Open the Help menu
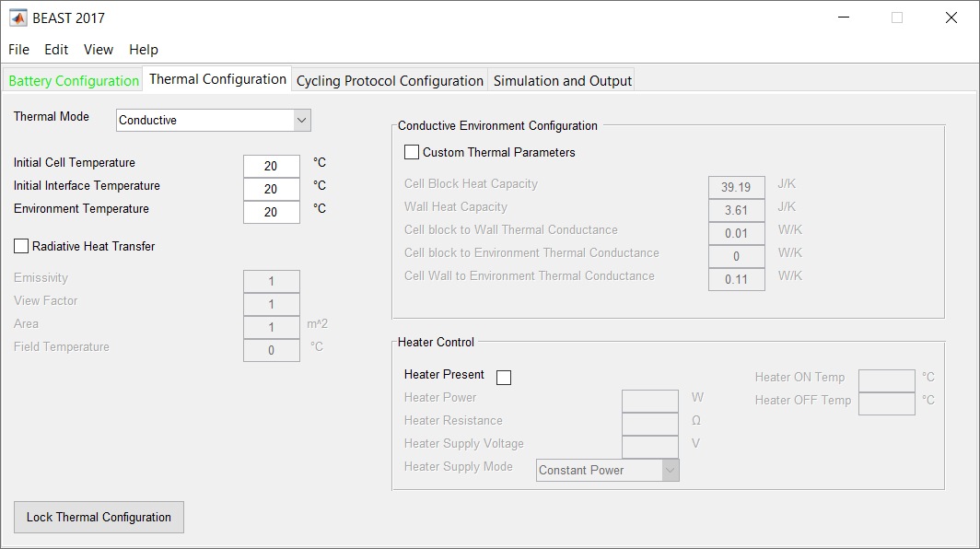Screen dimensions: 980x549 click(x=143, y=49)
